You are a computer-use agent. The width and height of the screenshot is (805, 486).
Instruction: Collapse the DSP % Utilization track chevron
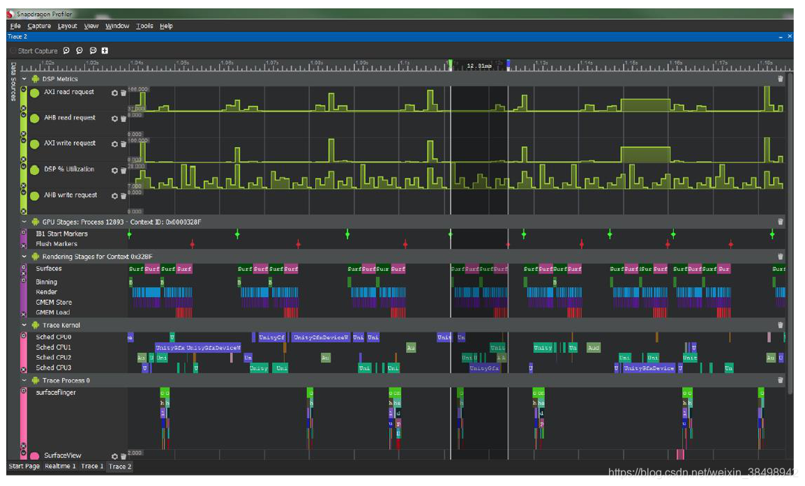tap(23, 166)
